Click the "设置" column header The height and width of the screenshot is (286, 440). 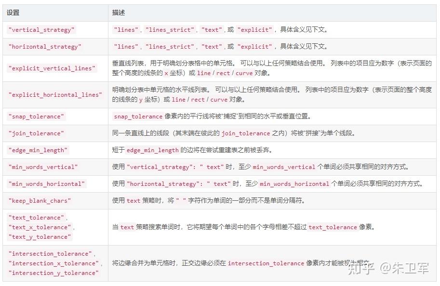[13, 13]
